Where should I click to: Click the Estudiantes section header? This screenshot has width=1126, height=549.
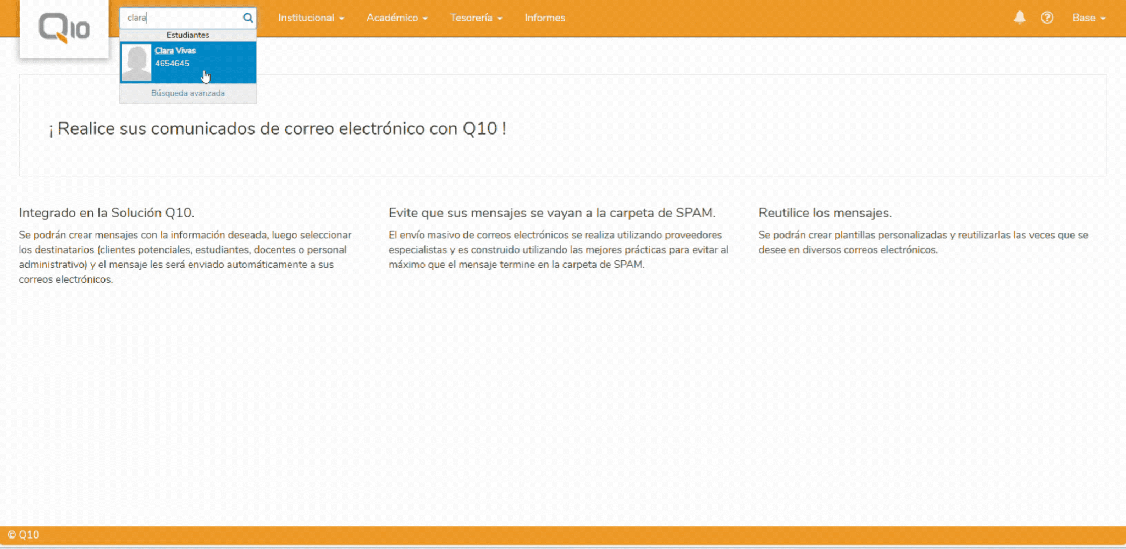pos(187,35)
